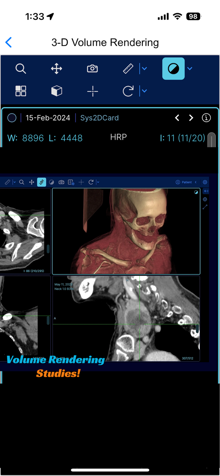Tap the Wi-Fi status icon
Image resolution: width=220 pixels, height=476 pixels.
[177, 17]
